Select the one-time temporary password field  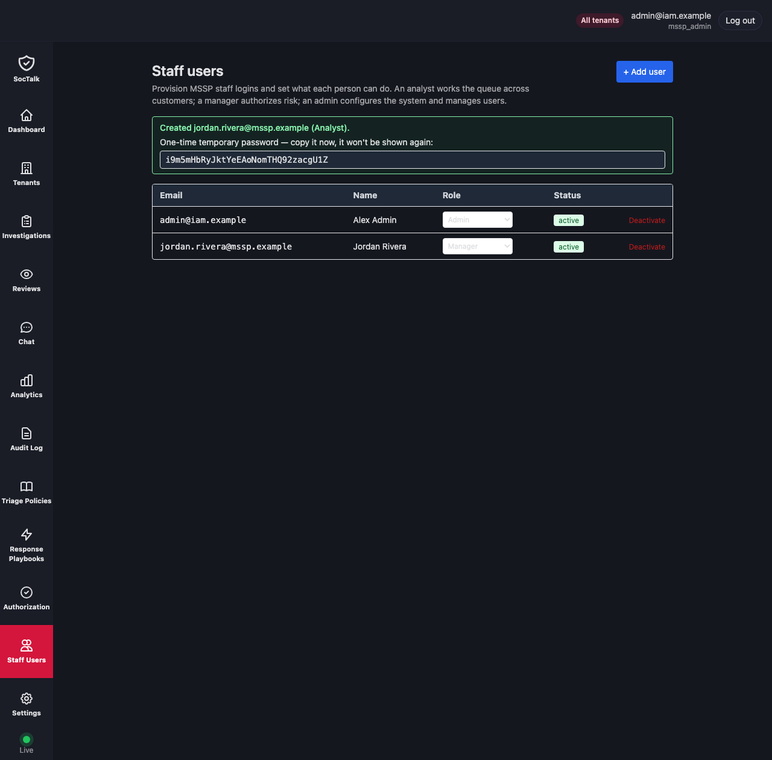[x=413, y=160]
